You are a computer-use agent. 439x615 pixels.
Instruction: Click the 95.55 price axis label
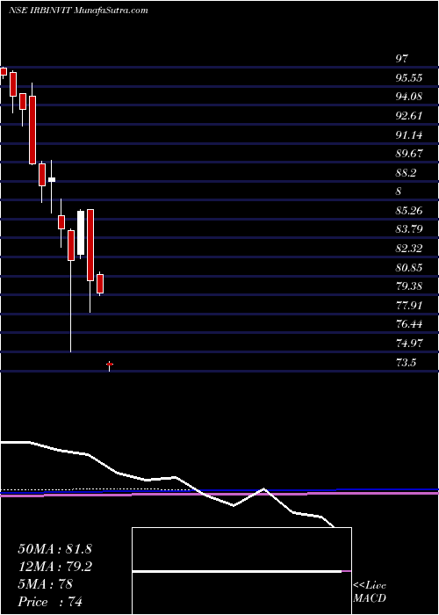pyautogui.click(x=409, y=78)
